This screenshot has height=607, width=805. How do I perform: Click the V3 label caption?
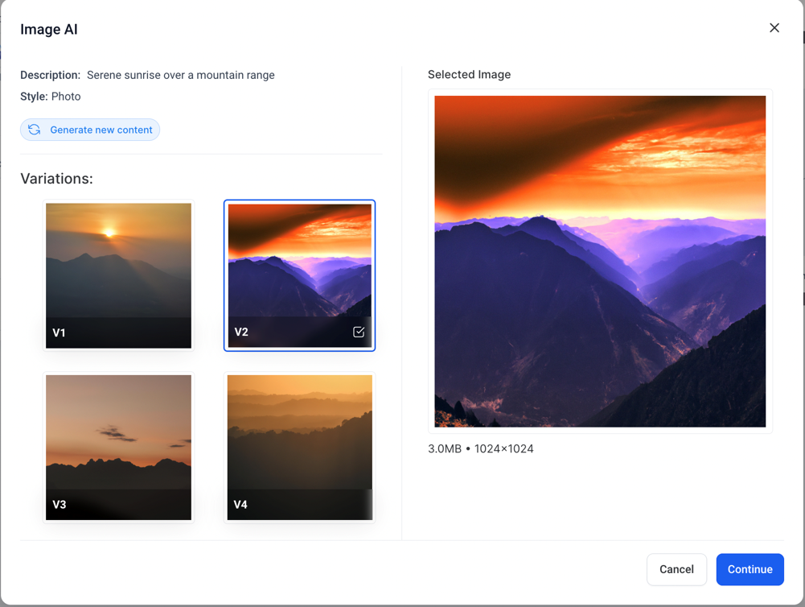(60, 505)
